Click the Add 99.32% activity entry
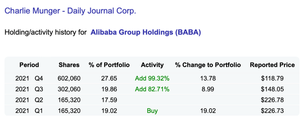Viewport: 304px width, 121px height. coord(152,79)
